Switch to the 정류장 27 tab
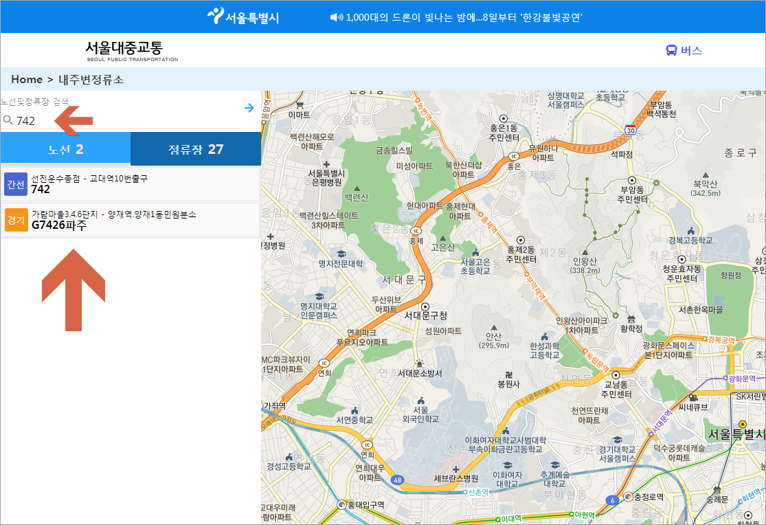Screen dimensions: 766x525 click(x=195, y=148)
